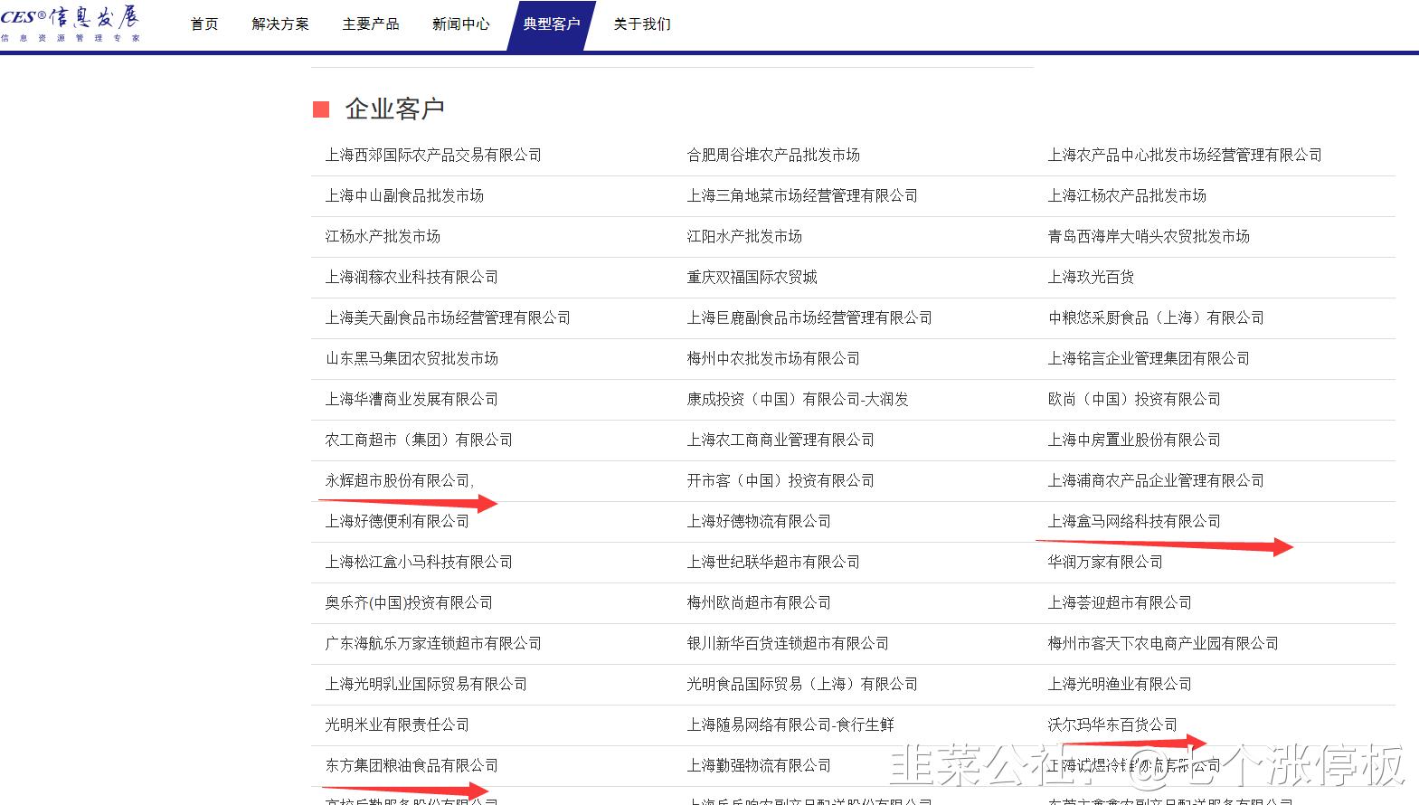This screenshot has width=1419, height=805.
Task: Click 上海光明乳业国际贸易有限公司
Action: click(426, 685)
